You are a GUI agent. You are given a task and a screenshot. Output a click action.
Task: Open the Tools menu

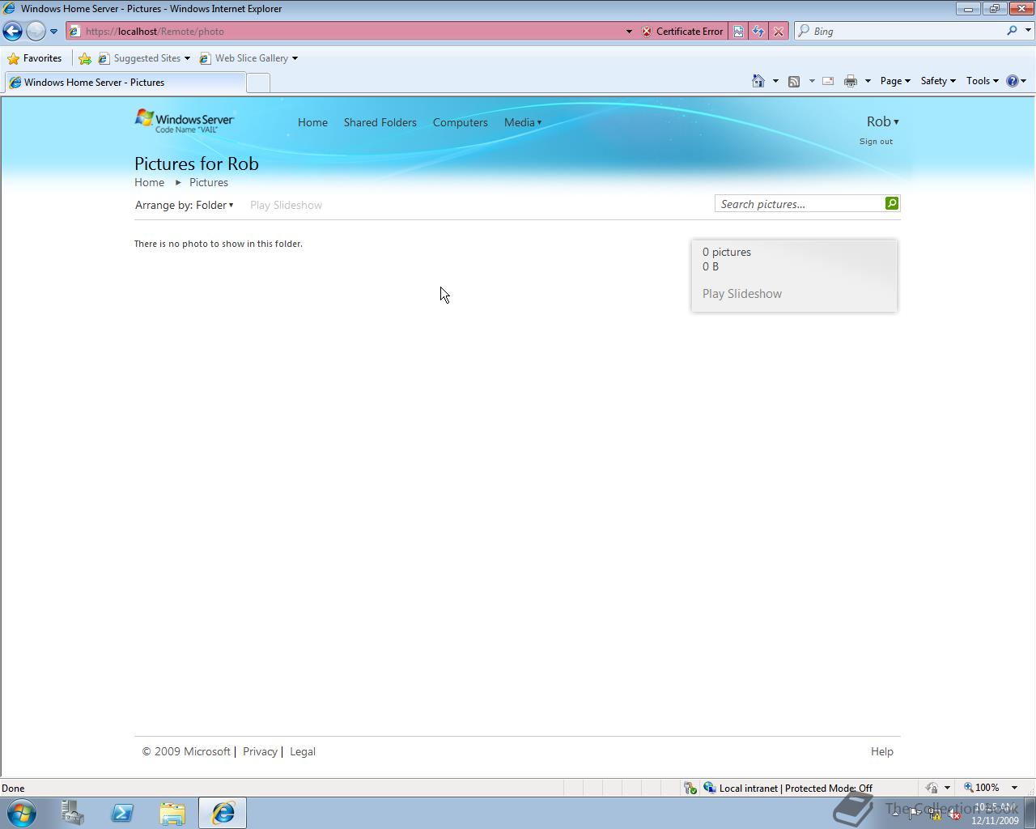[982, 81]
